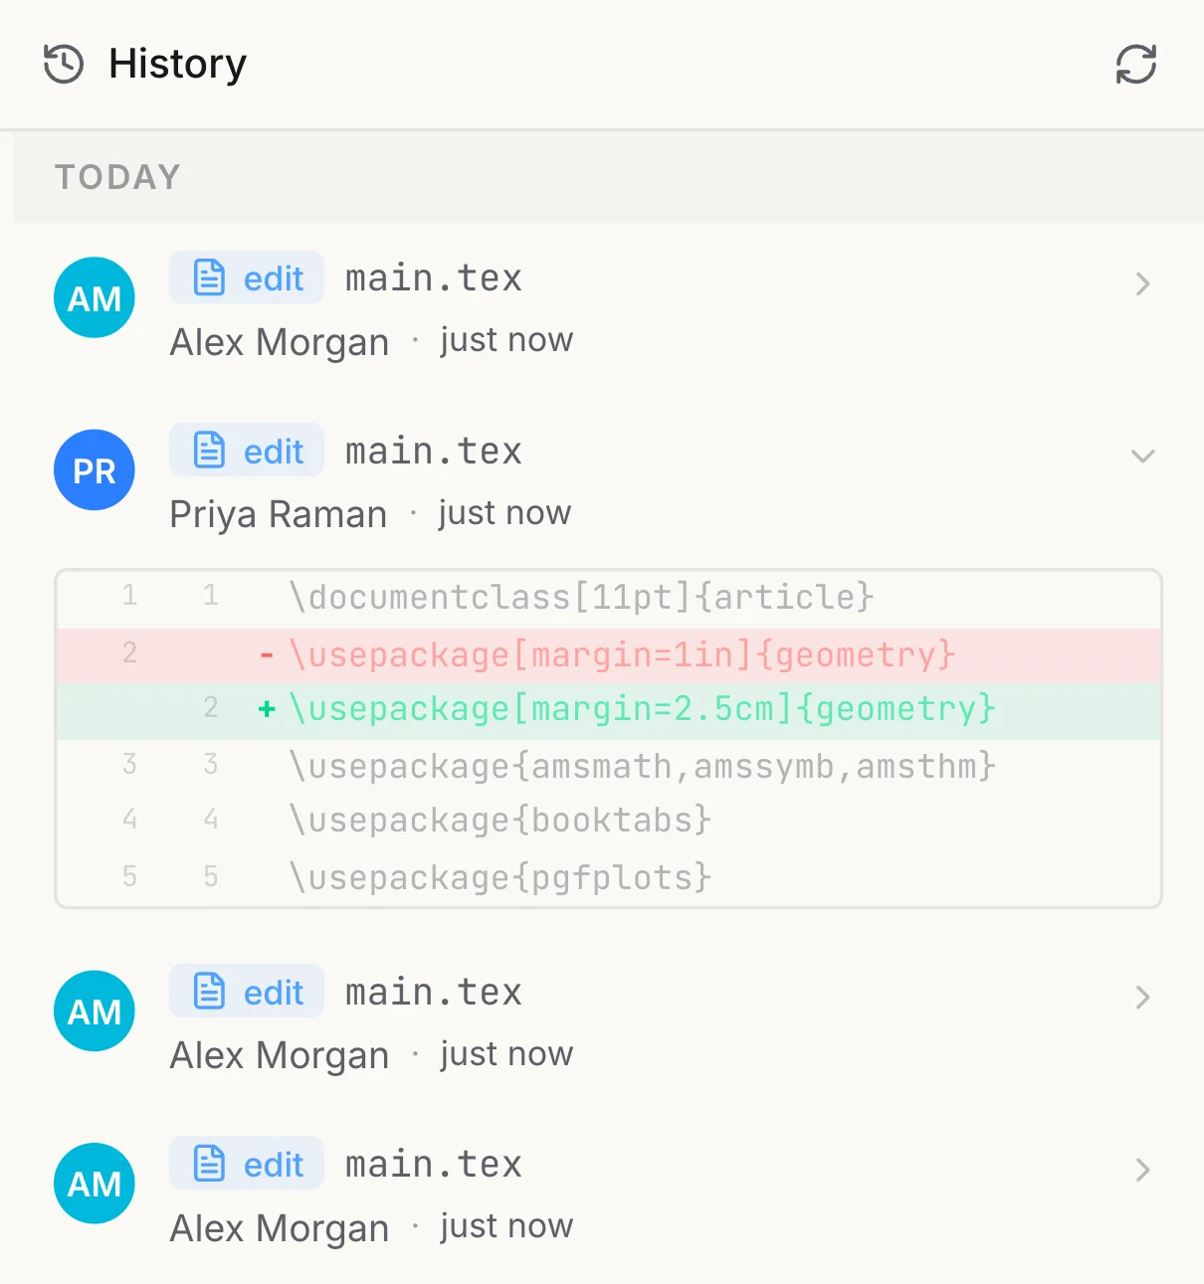
Task: Click the History clock icon in header
Action: (x=64, y=64)
